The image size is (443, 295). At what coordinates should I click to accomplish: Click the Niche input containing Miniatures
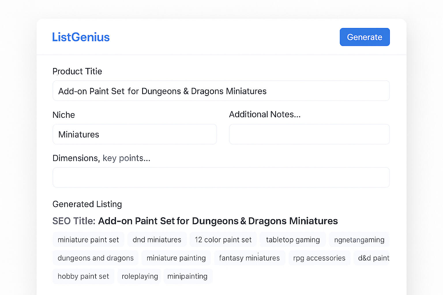point(135,134)
